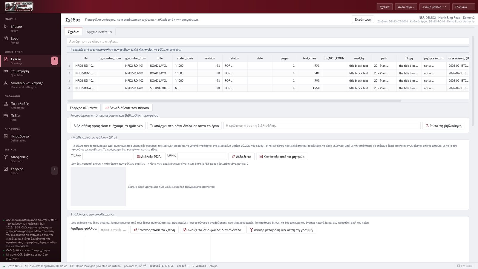This screenshot has width=478, height=269.
Task: Click the Φύλλο input field
Action: (x=107, y=156)
